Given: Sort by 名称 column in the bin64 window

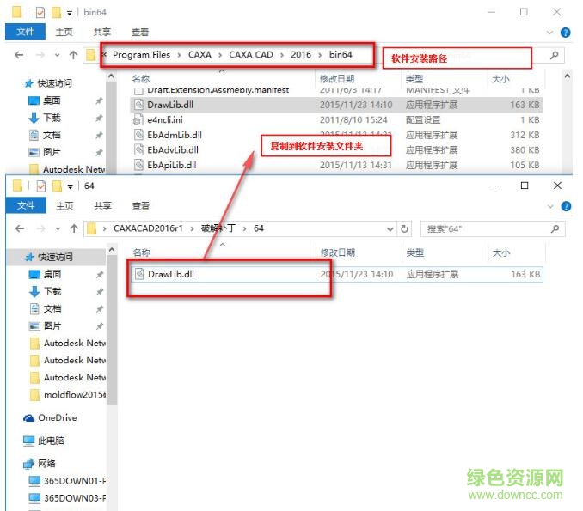Looking at the screenshot, I should [x=141, y=79].
